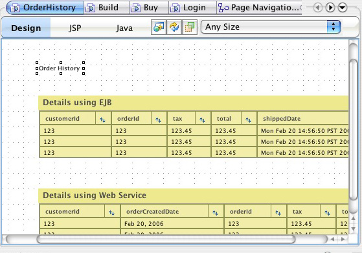Click the vertical scrollbar down arrow
362x253 pixels.
point(353,228)
